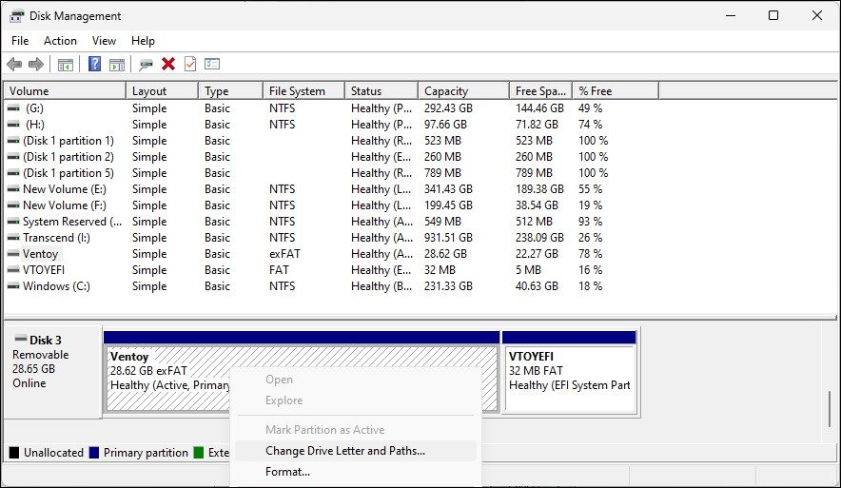Open Help via blue question mark icon

94,64
